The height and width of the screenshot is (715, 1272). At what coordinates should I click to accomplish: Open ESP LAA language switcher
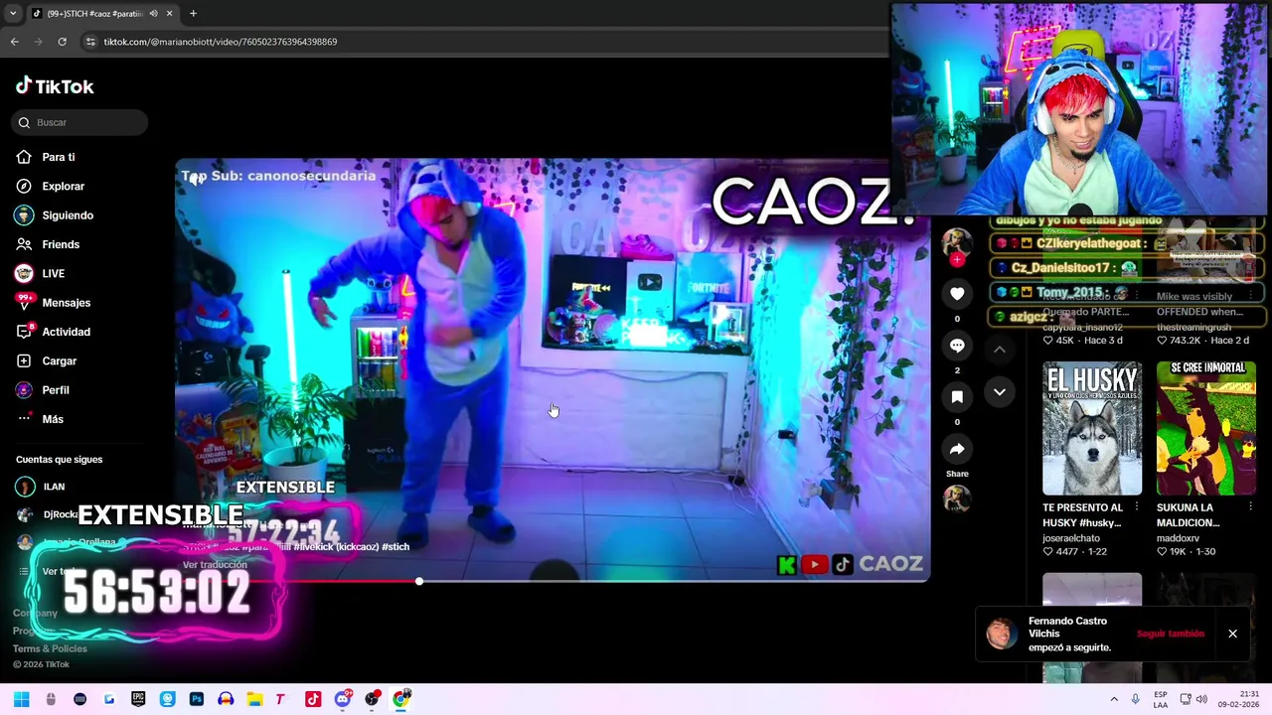(1161, 699)
